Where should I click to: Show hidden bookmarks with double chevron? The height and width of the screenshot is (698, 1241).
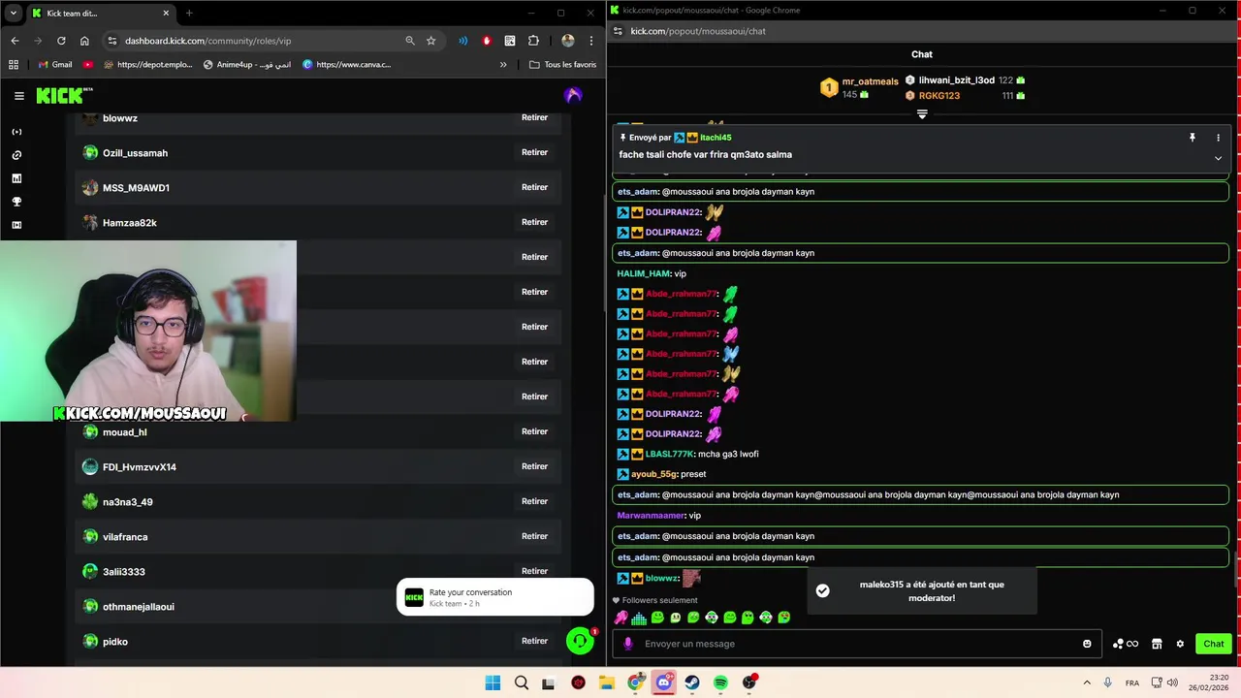pyautogui.click(x=503, y=65)
